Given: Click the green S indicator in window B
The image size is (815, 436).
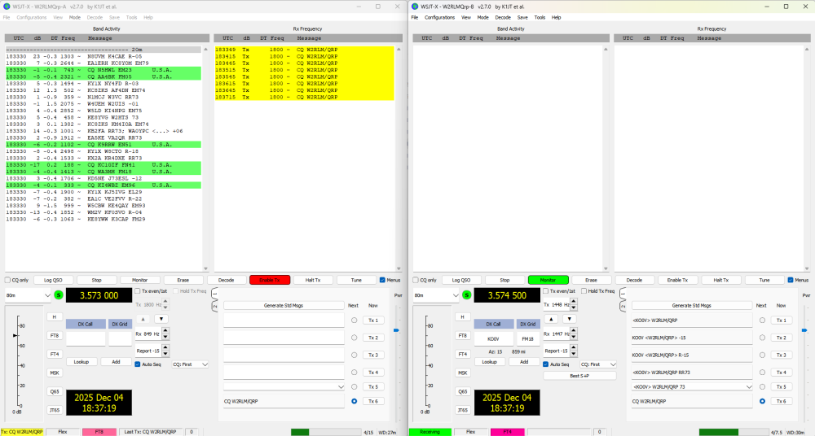Looking at the screenshot, I should (467, 294).
